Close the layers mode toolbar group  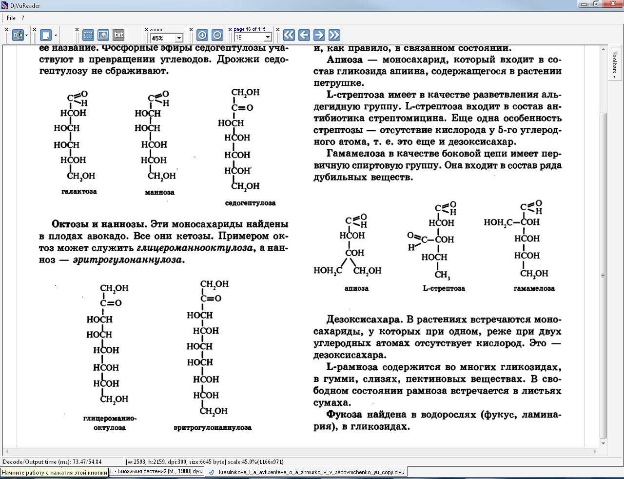coord(7,29)
